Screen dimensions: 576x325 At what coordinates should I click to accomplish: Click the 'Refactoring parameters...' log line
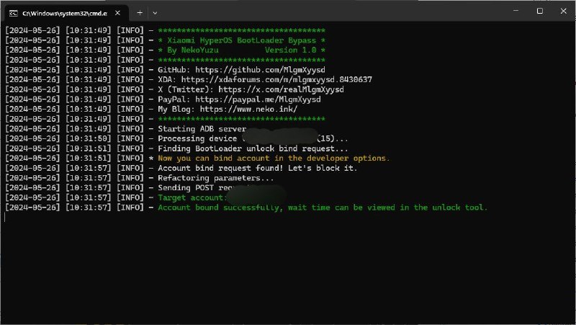pyautogui.click(x=216, y=178)
